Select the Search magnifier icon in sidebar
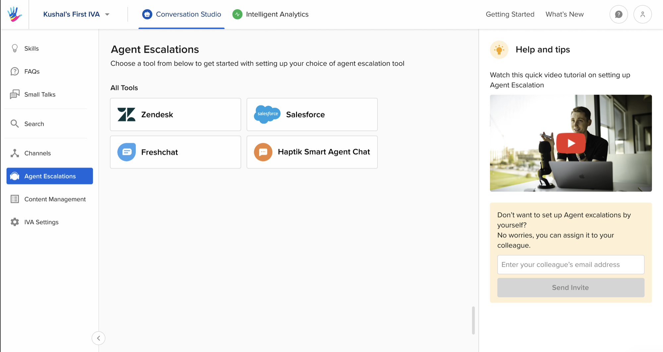 coord(15,124)
